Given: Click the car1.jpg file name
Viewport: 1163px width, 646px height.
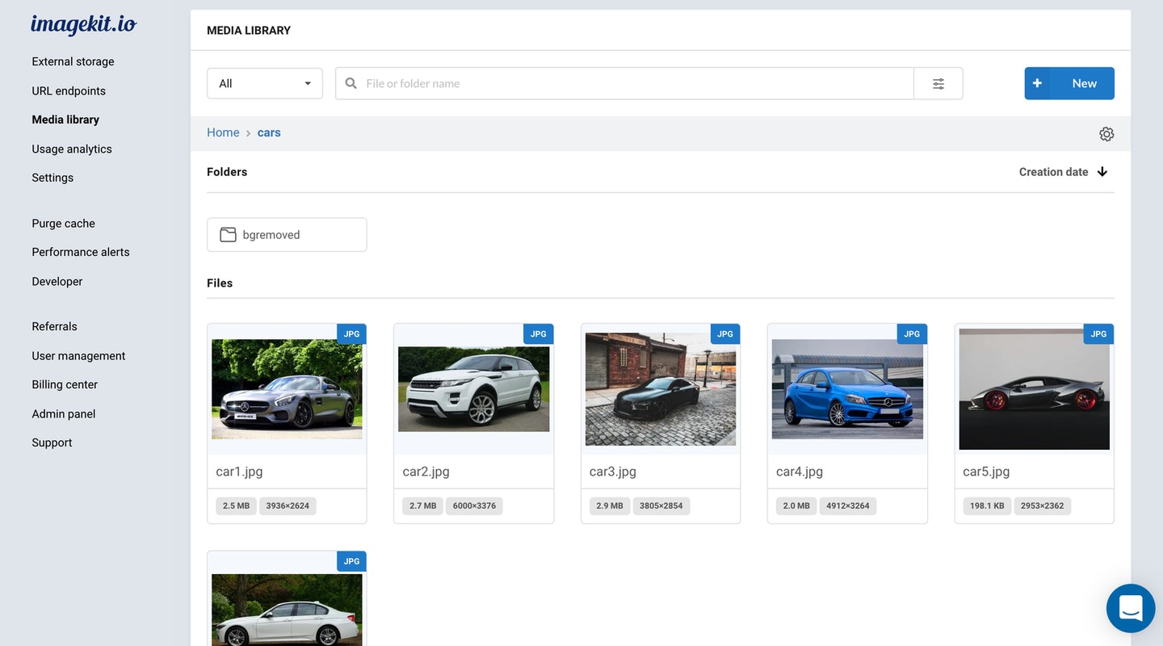Looking at the screenshot, I should 239,472.
